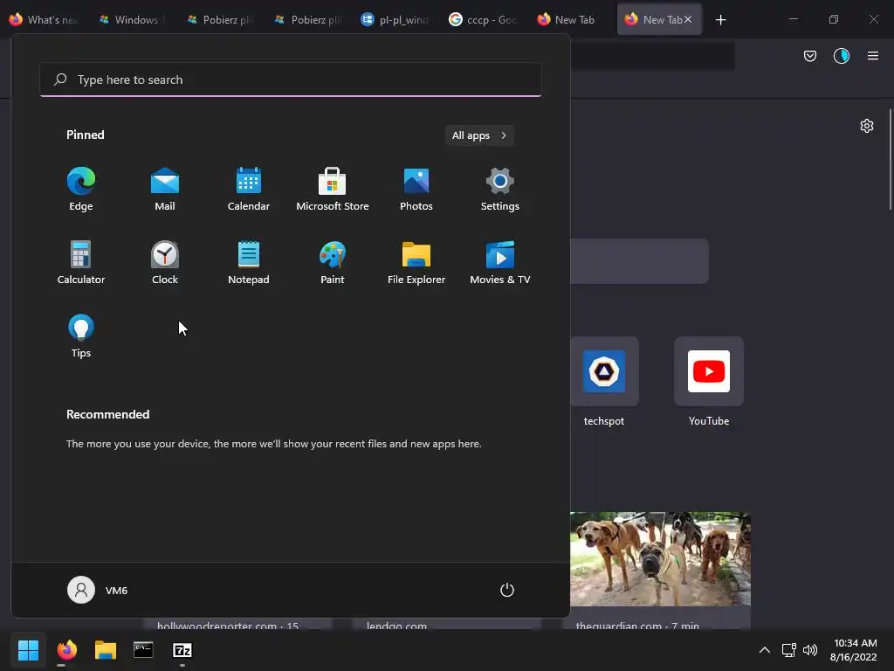
Task: Show hidden tray icons chevron
Action: coord(765,650)
